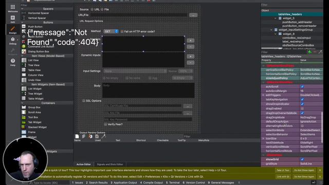Toggle dragEnabled property checkbox
The height and width of the screenshot is (185, 329).
tap(302, 108)
